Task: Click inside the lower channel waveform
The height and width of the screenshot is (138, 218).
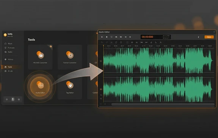Action: (x=159, y=89)
